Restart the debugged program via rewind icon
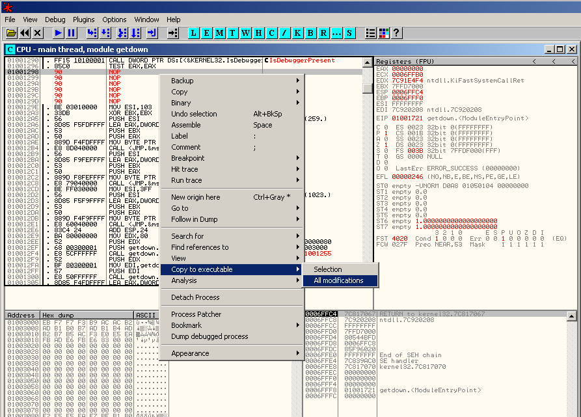 tap(25, 33)
